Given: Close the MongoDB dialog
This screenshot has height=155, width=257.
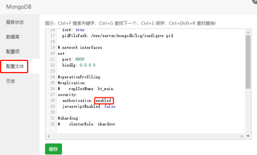Looking at the screenshot, I should click(x=255, y=1).
